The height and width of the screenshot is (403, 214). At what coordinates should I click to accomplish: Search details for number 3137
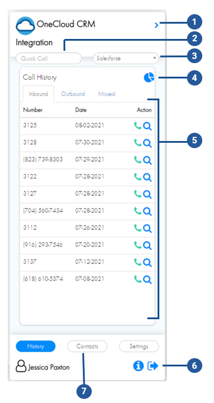point(147,262)
